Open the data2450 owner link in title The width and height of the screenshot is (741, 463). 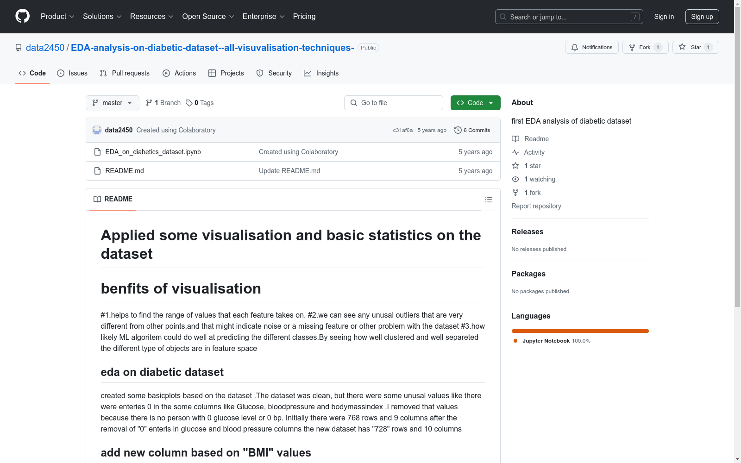coord(45,48)
